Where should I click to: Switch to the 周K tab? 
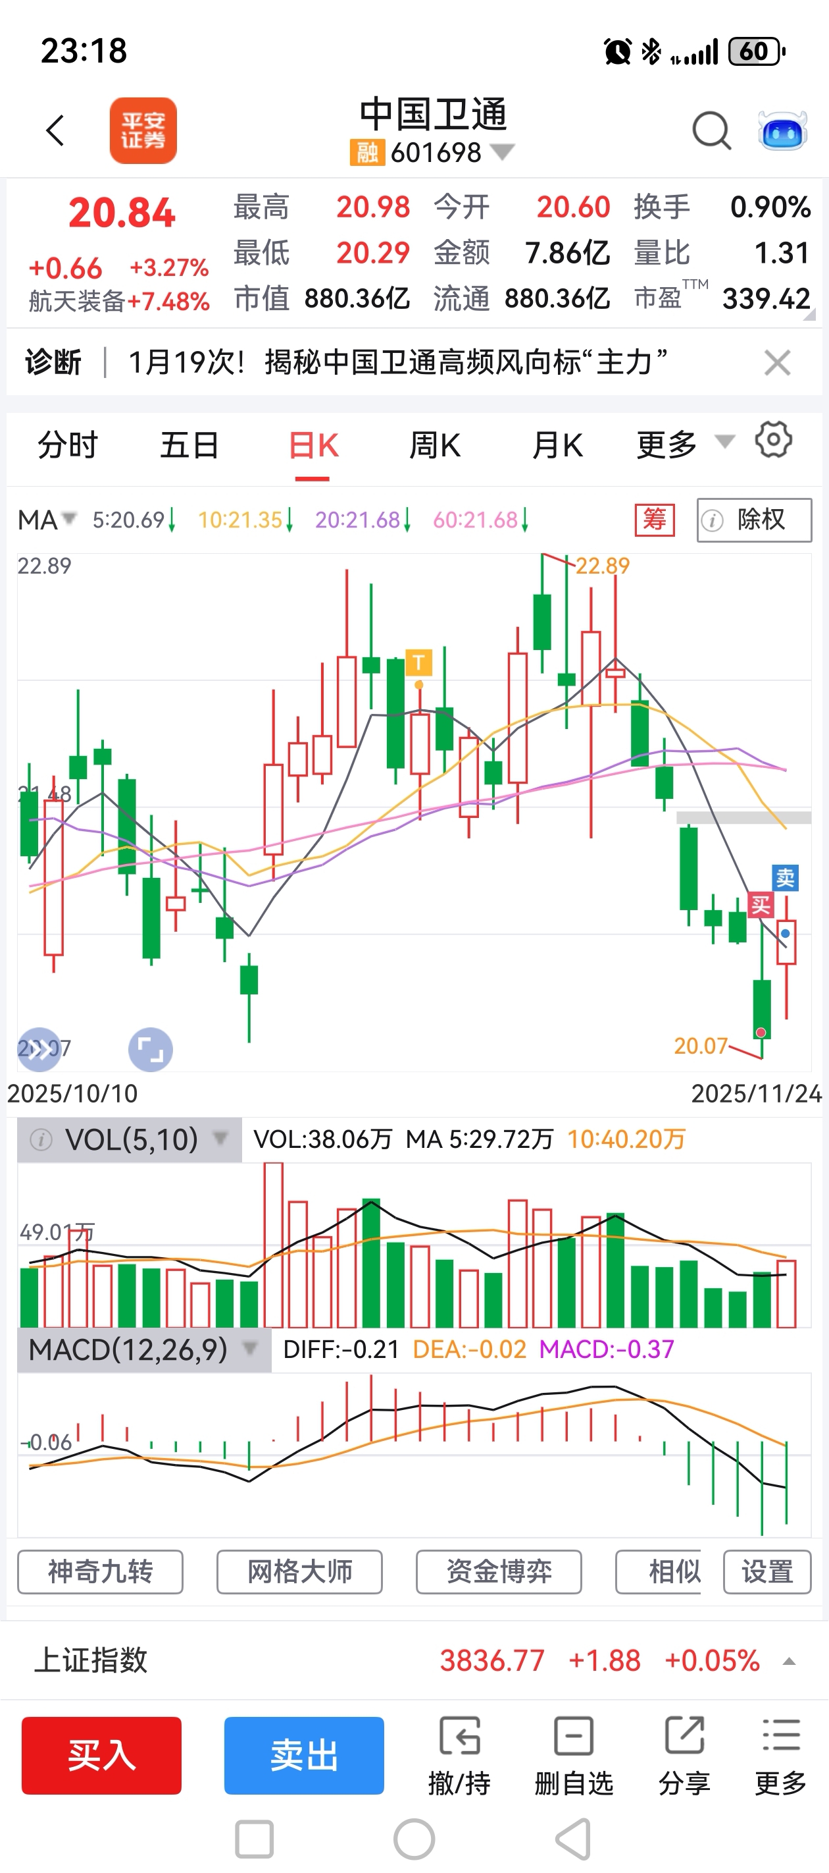pyautogui.click(x=434, y=445)
